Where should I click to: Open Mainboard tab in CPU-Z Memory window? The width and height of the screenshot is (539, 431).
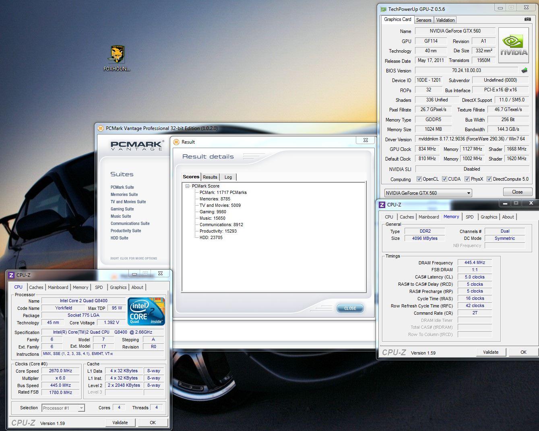click(x=429, y=217)
